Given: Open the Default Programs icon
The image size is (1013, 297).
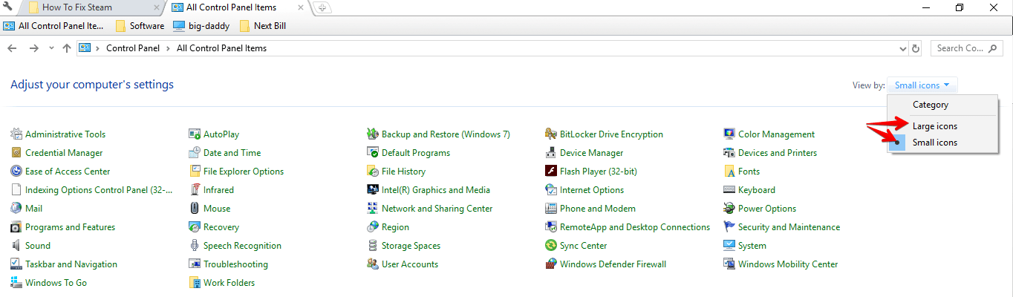Looking at the screenshot, I should click(373, 153).
